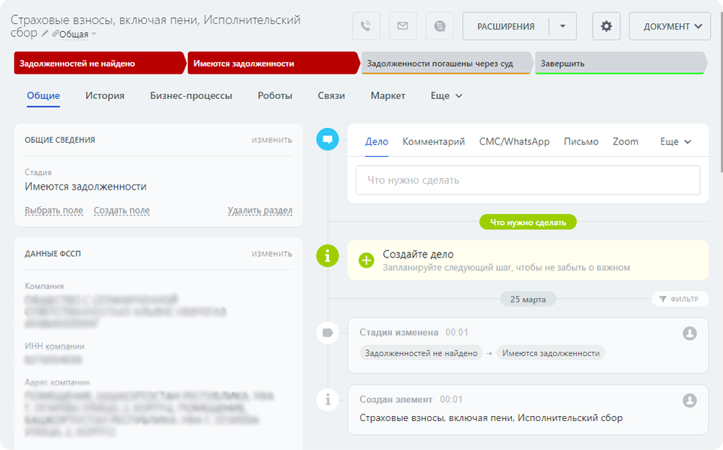723x450 pixels.
Task: Expand 'Еще' in the timeline editor tabs
Action: [x=675, y=142]
